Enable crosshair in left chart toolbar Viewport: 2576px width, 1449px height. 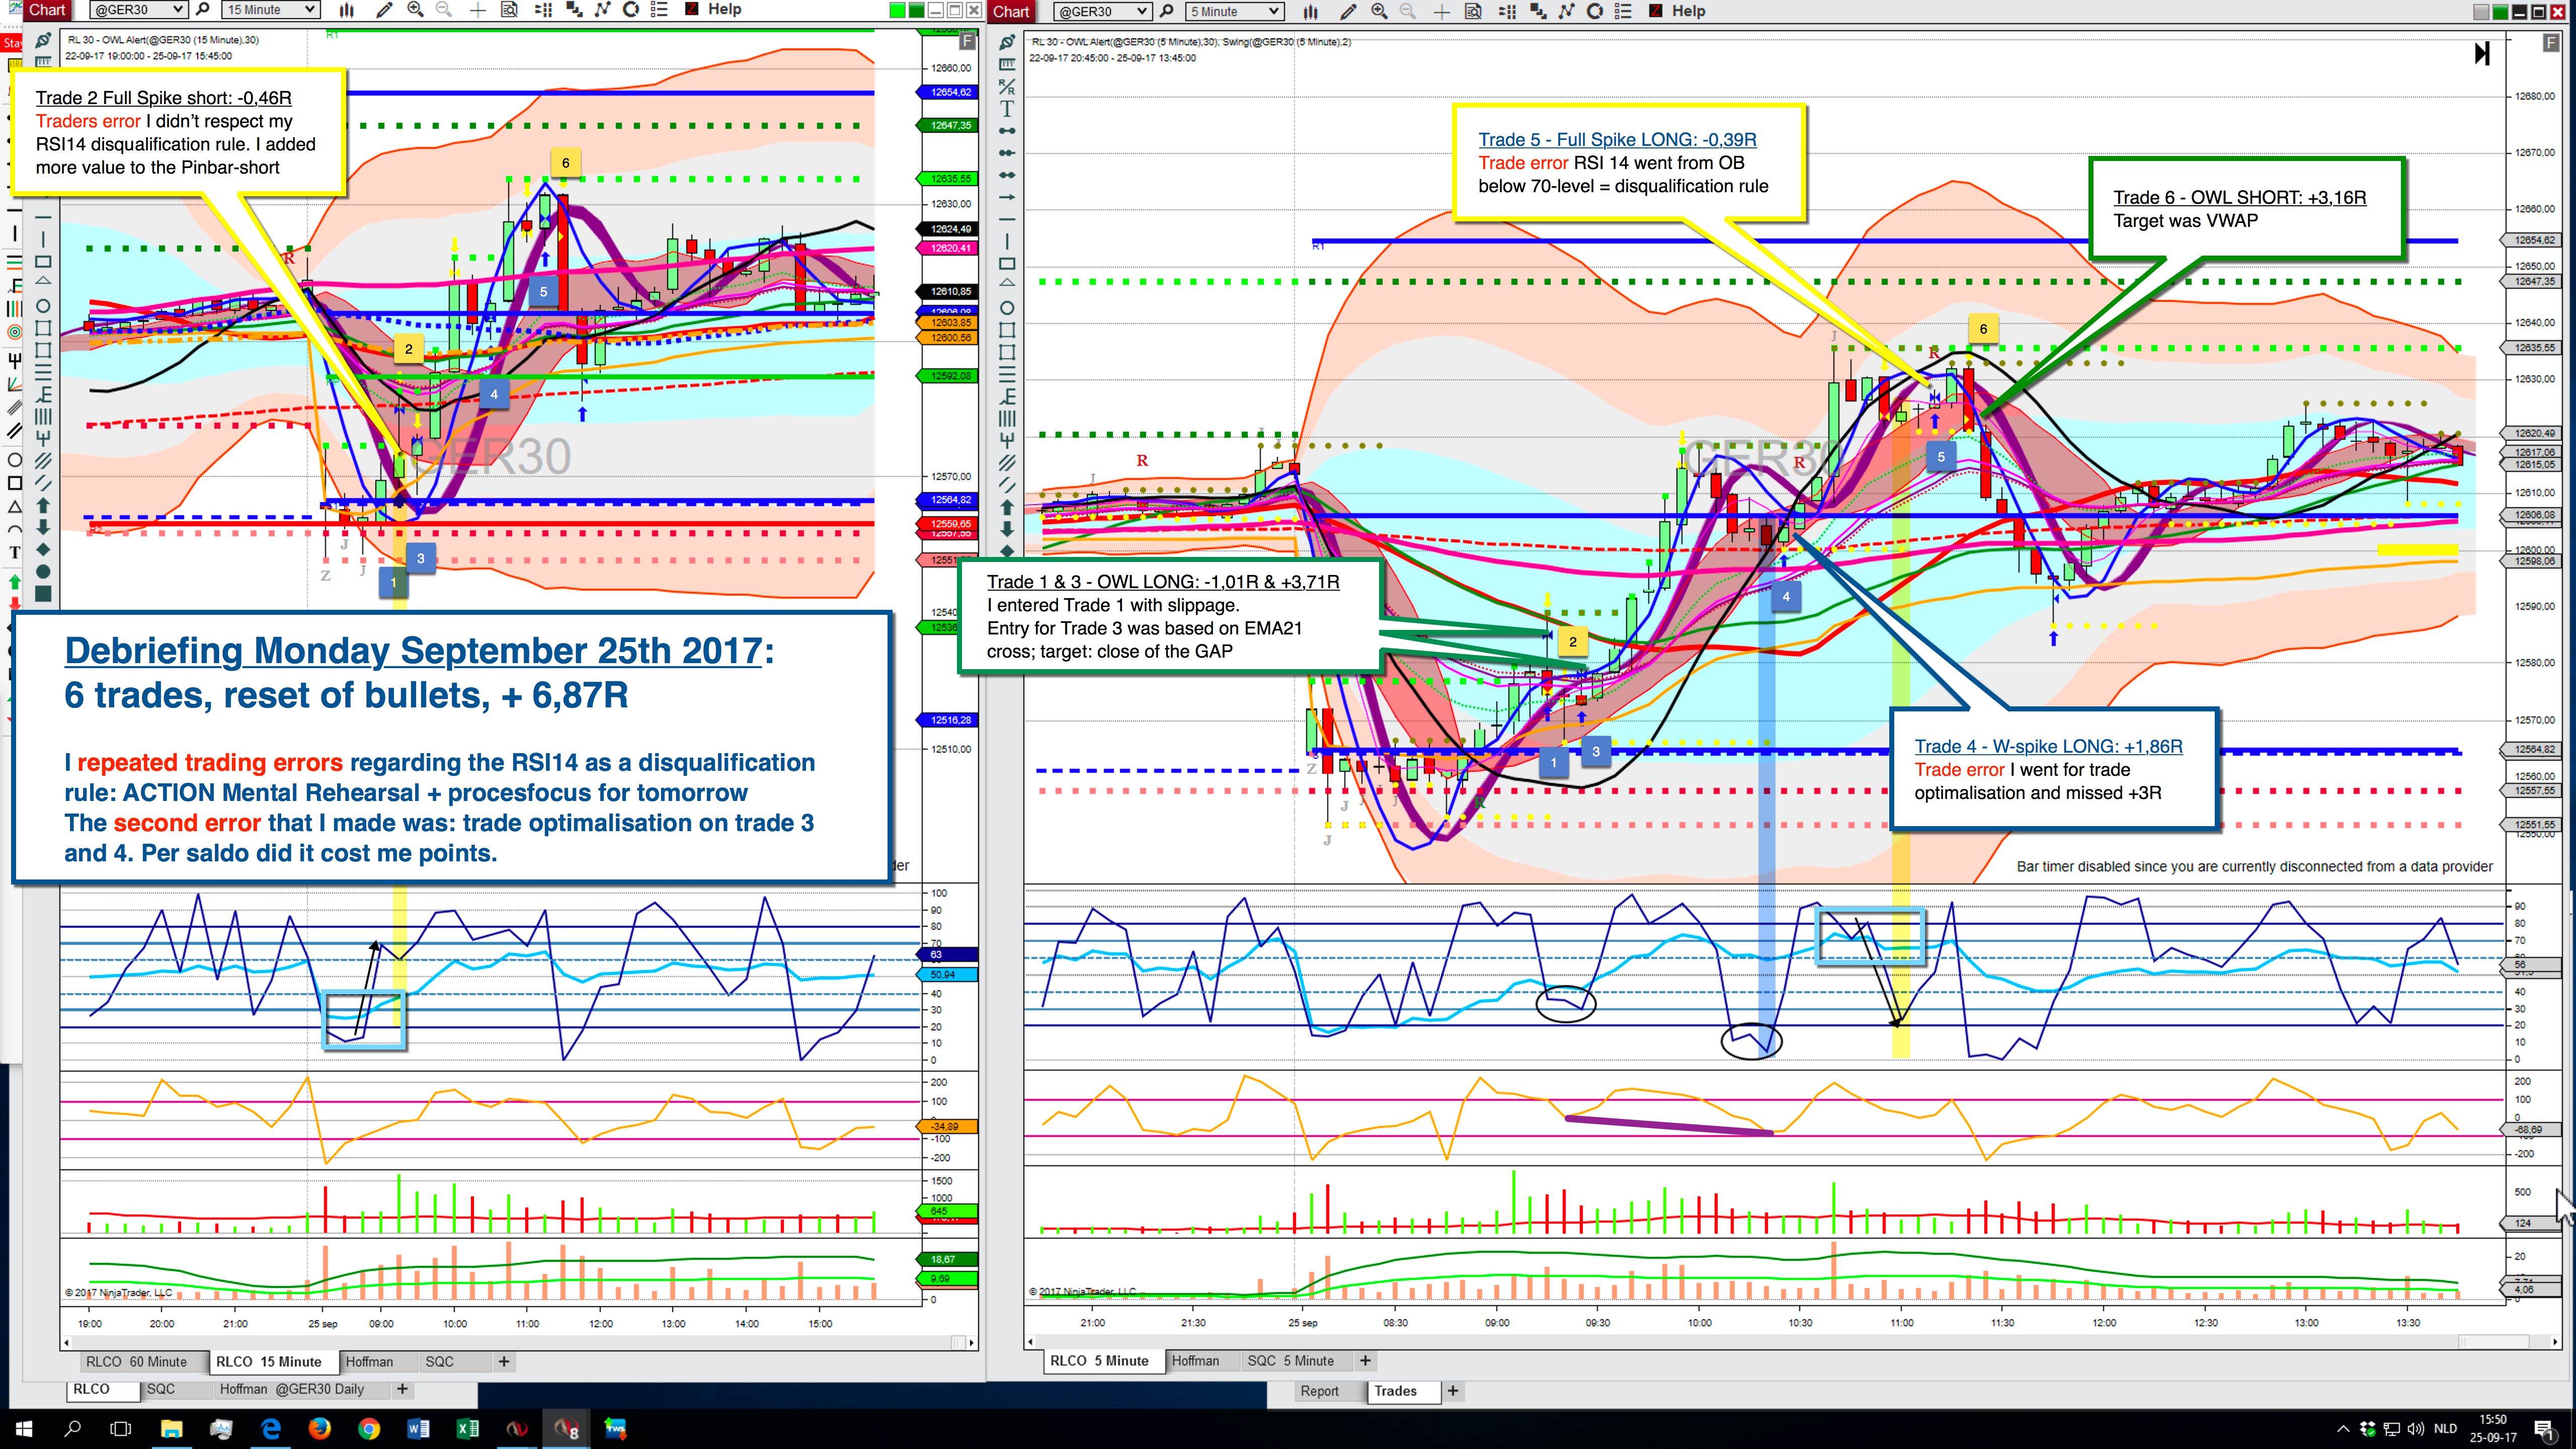click(x=478, y=10)
